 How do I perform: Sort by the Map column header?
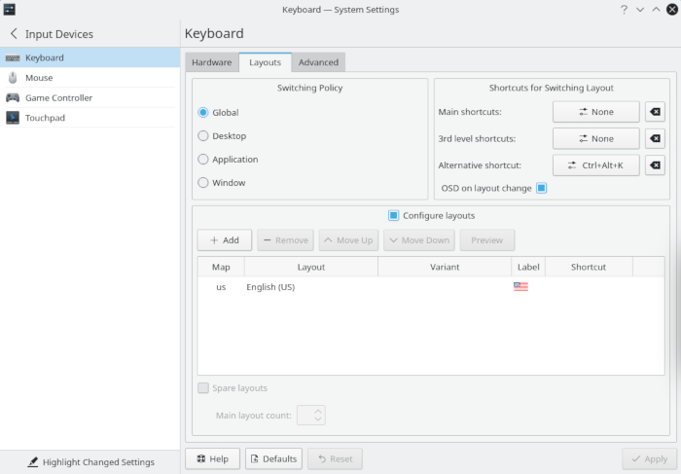221,267
